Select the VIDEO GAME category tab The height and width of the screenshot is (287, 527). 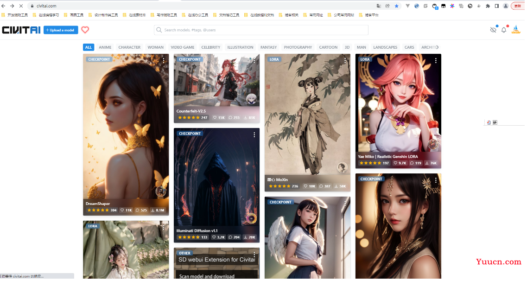183,47
